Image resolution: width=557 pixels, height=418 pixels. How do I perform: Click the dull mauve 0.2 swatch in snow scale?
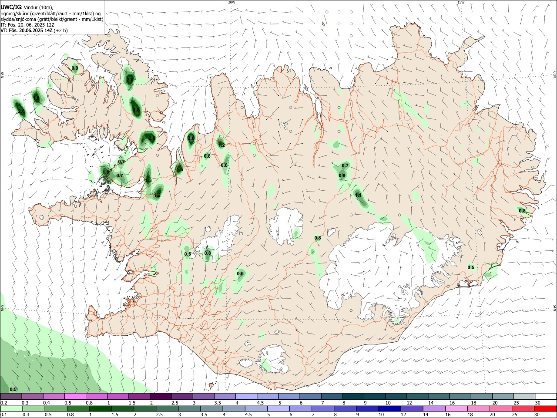point(11,396)
